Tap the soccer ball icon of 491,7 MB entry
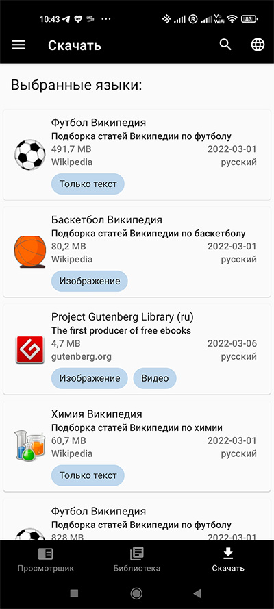This screenshot has width=274, height=609. click(x=30, y=155)
